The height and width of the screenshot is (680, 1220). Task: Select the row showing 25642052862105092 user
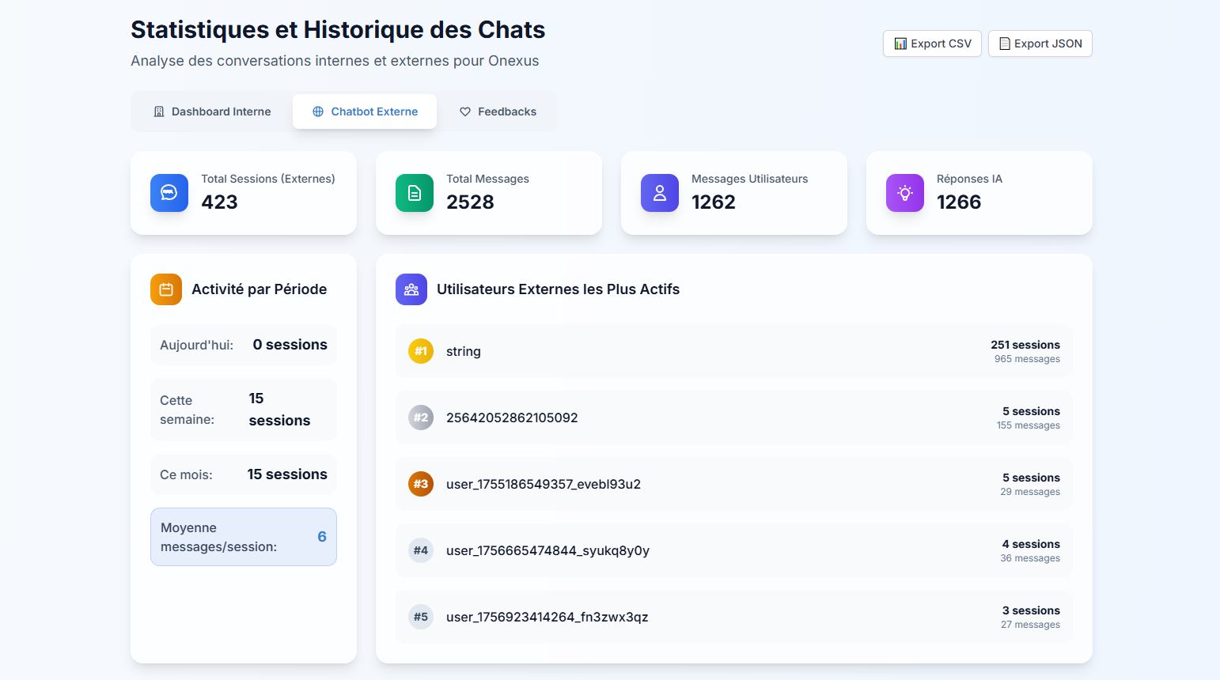[x=733, y=417]
